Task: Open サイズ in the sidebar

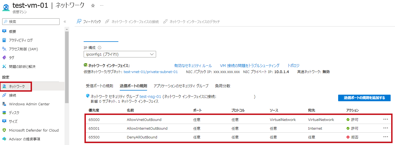Action: [13, 121]
